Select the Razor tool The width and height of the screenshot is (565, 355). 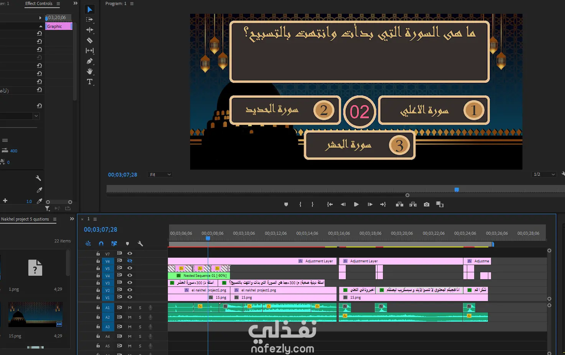click(x=90, y=40)
